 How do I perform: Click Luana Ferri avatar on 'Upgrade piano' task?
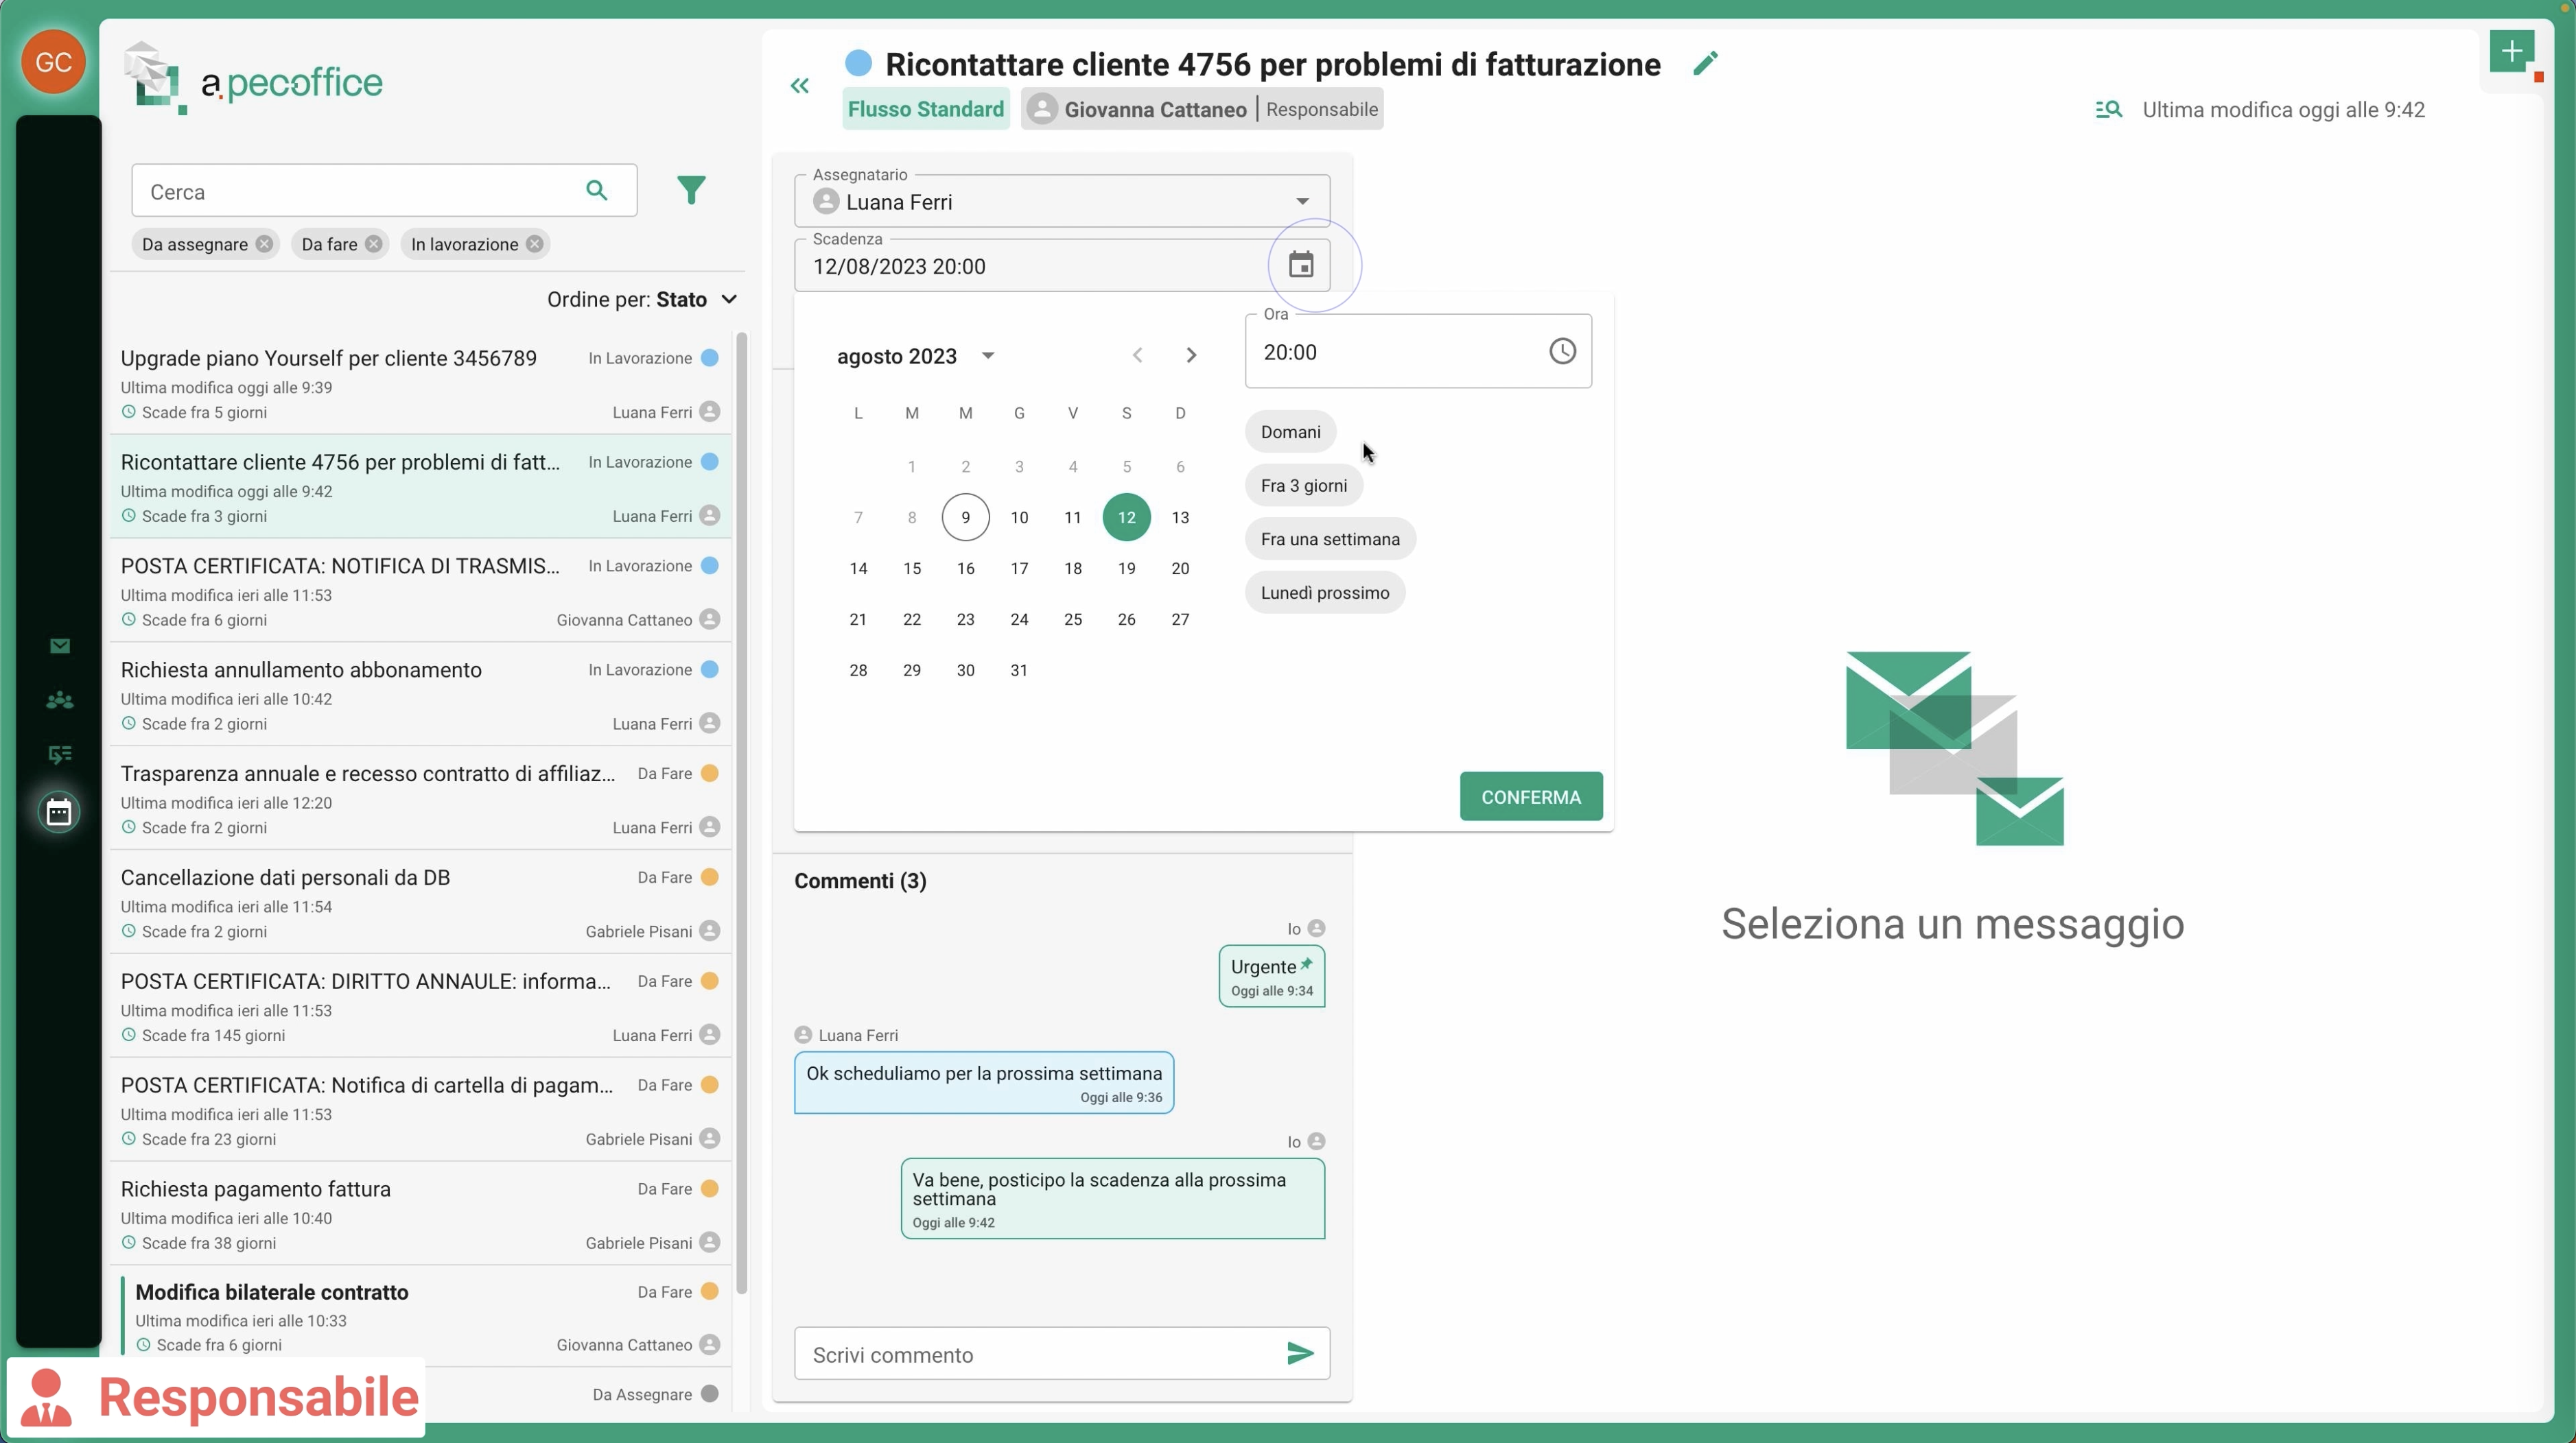click(x=710, y=412)
